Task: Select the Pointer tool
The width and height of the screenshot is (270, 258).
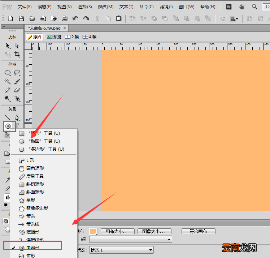Action: [8, 46]
